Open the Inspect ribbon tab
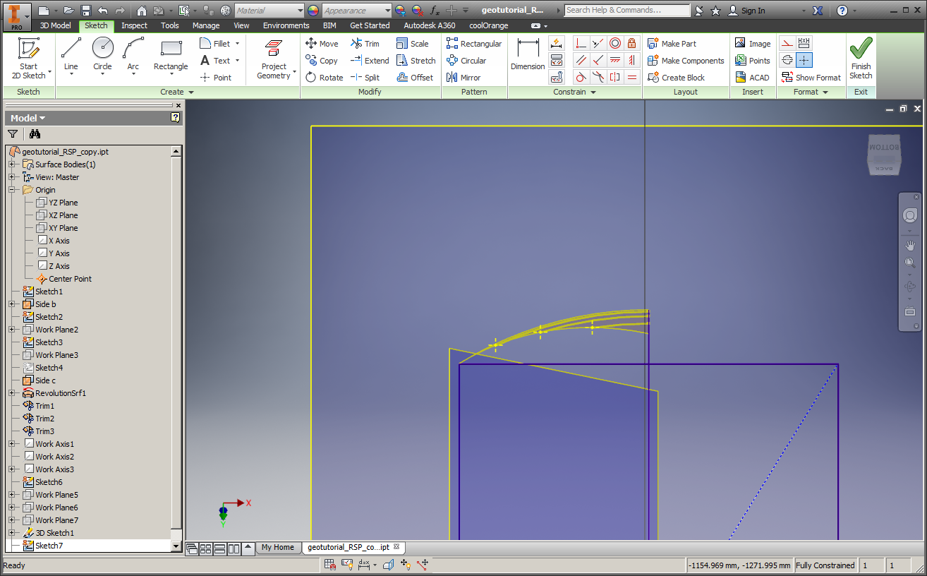The width and height of the screenshot is (927, 576). pos(134,25)
